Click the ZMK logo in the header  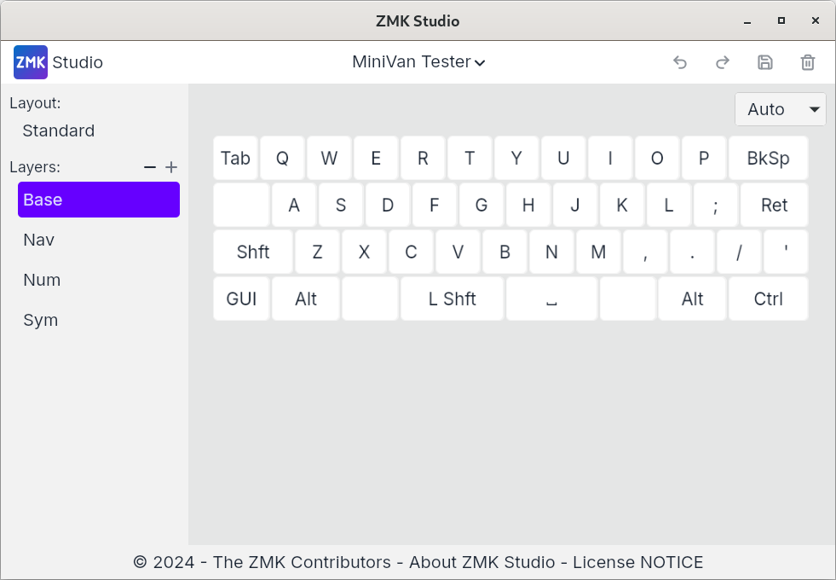[30, 62]
